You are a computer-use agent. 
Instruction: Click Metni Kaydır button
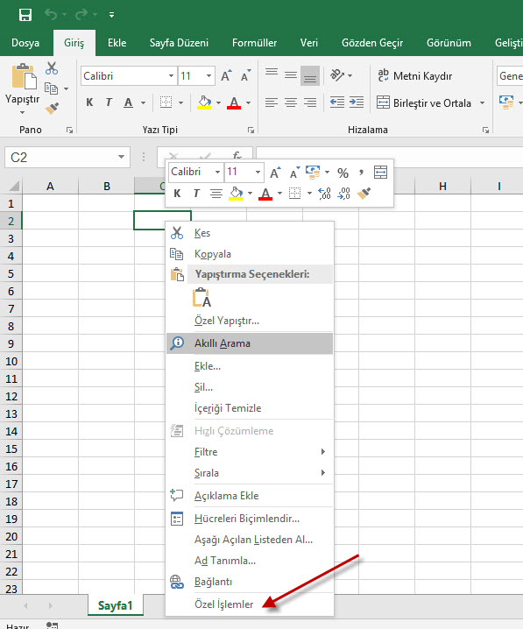click(x=414, y=76)
